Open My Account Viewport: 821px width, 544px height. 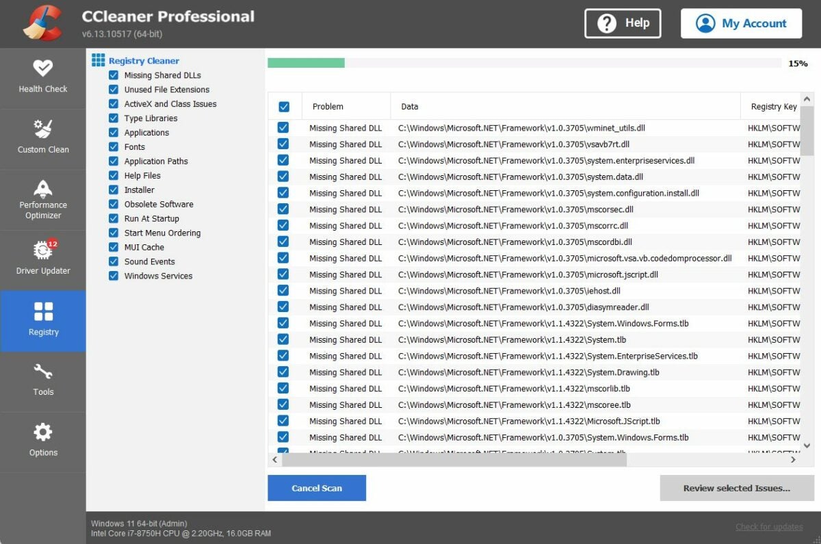(740, 23)
